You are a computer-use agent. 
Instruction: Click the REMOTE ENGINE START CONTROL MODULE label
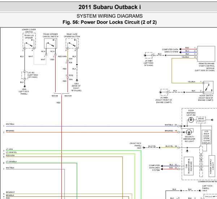[205, 67]
